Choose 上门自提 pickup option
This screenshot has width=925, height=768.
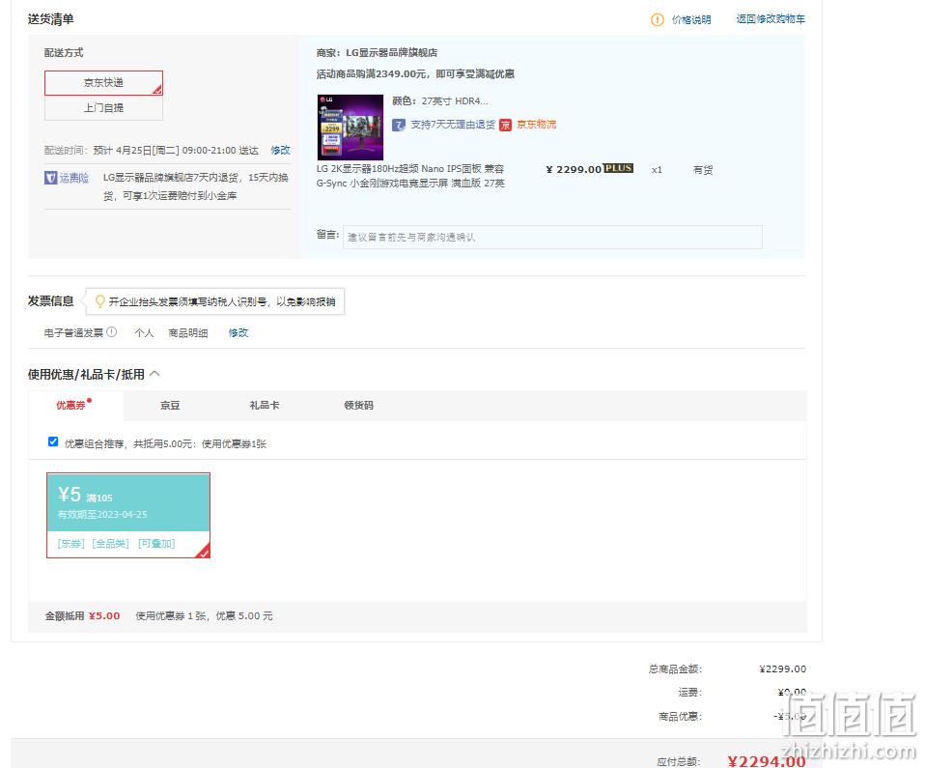click(103, 108)
